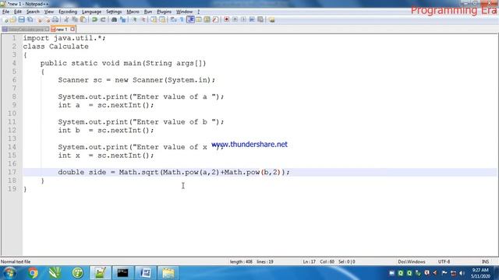
Task: Click the last toolbar icon after macros
Action: click(x=271, y=19)
